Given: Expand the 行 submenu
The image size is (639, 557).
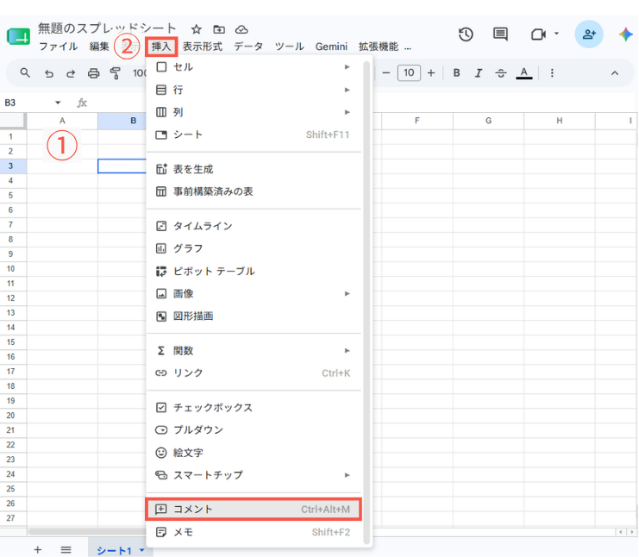Looking at the screenshot, I should tap(254, 90).
